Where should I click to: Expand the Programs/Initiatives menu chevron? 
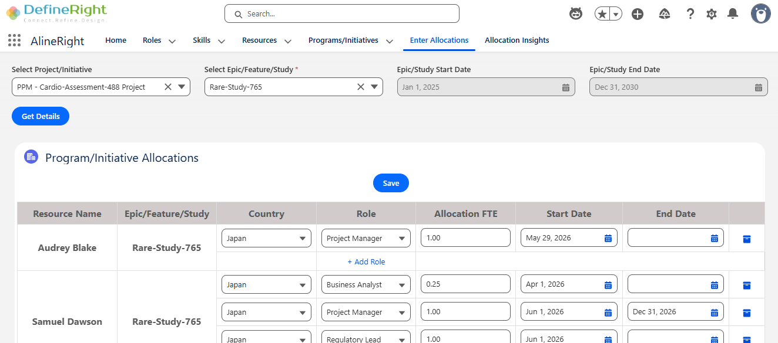tap(390, 41)
